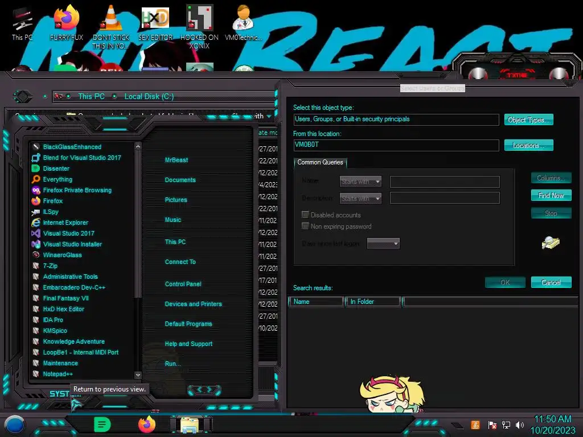Open Help and Support from start menu
Screen dimensions: 583x437
coord(188,344)
